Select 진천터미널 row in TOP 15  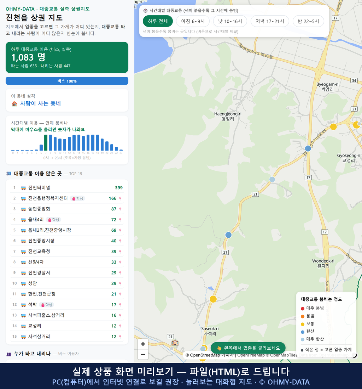point(67,187)
